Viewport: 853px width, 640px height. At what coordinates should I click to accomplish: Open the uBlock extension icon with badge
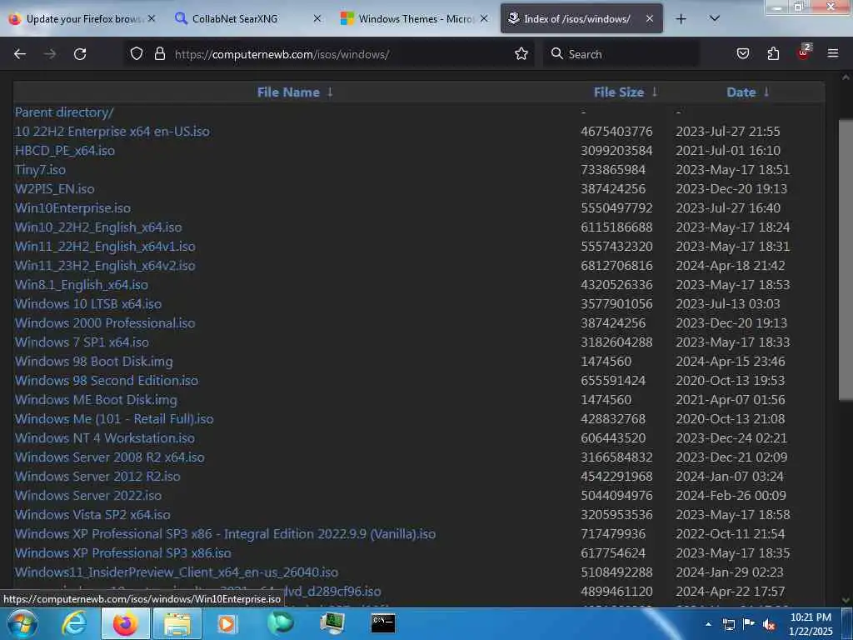pos(804,52)
